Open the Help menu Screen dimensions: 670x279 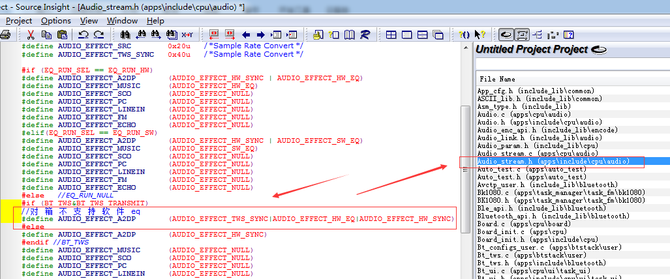tap(155, 20)
